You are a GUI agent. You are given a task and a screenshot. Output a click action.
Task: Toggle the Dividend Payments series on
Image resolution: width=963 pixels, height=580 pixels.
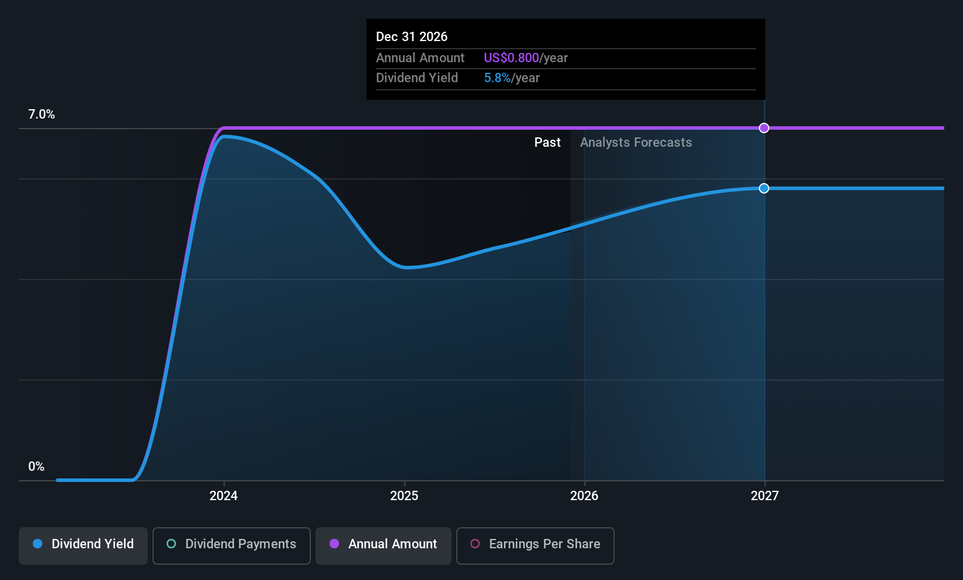(231, 545)
